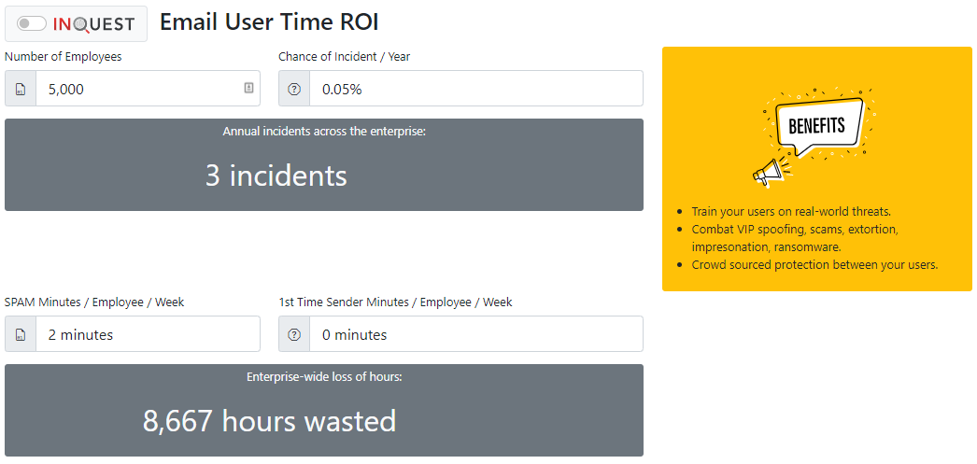This screenshot has height=464, width=977.
Task: Click the megaphone icon in Benefits card
Action: (x=770, y=171)
